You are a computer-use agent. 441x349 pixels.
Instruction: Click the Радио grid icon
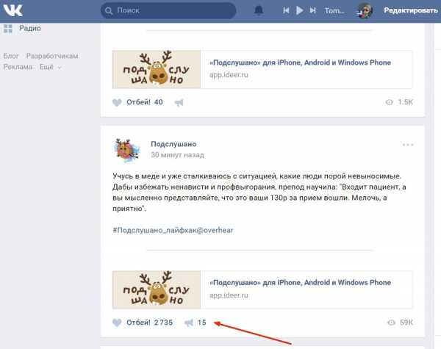(x=8, y=29)
